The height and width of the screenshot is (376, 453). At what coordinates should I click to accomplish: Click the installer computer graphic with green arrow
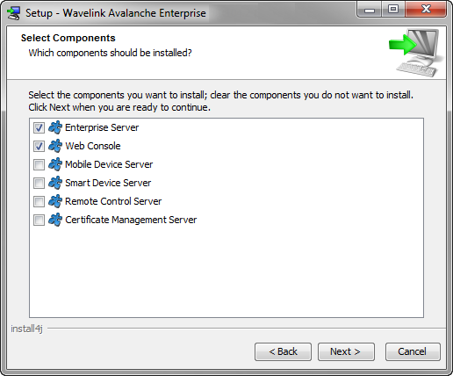click(416, 53)
